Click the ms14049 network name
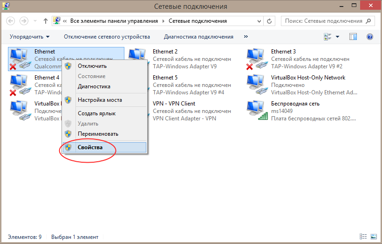The width and height of the screenshot is (382, 244). [x=282, y=111]
